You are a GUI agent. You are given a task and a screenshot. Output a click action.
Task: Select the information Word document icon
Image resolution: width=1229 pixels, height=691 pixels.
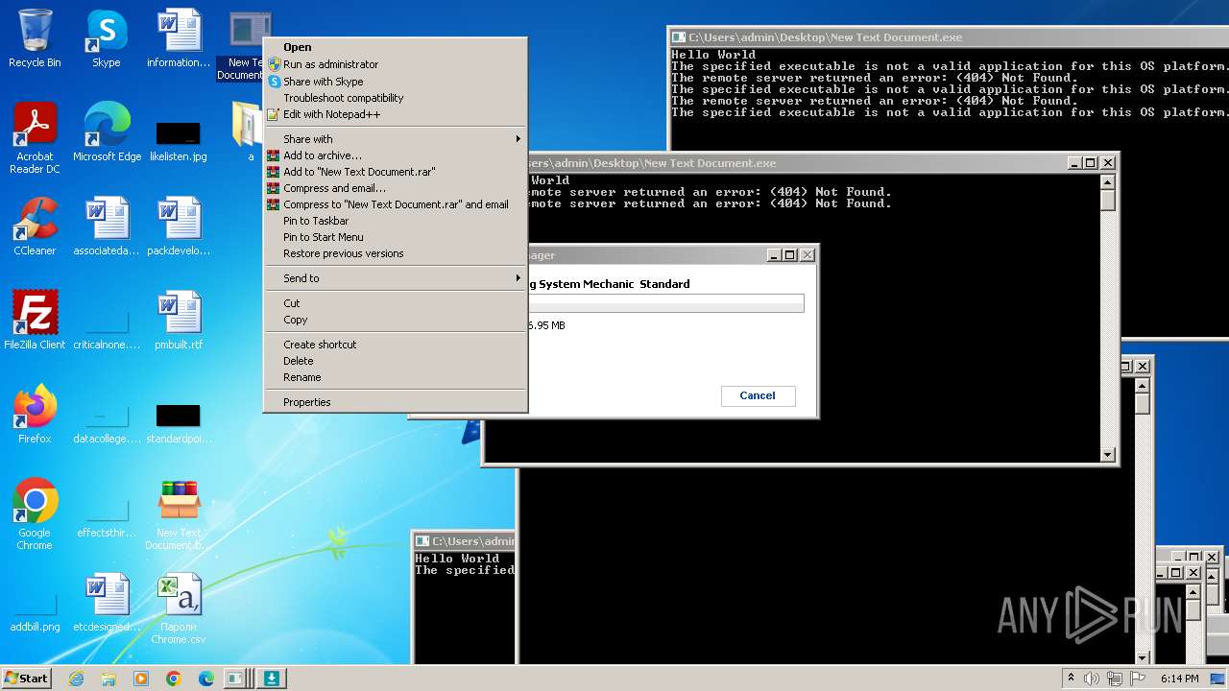179,39
